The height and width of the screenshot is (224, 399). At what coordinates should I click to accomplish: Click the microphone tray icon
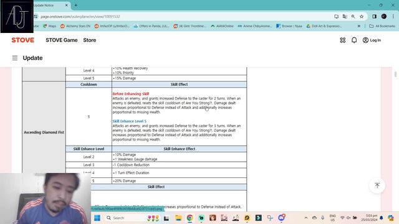pos(323,218)
